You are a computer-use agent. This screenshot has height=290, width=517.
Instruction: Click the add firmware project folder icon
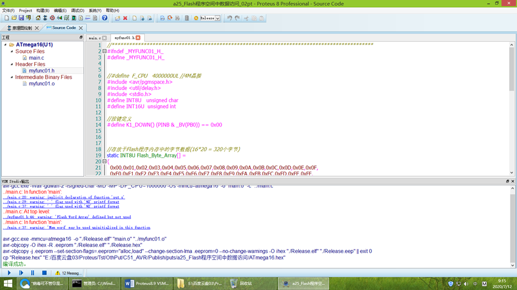click(x=117, y=18)
